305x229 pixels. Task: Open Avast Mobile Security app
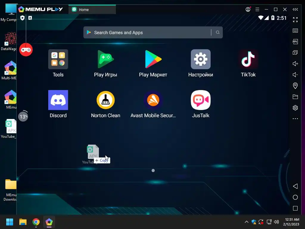click(x=153, y=100)
